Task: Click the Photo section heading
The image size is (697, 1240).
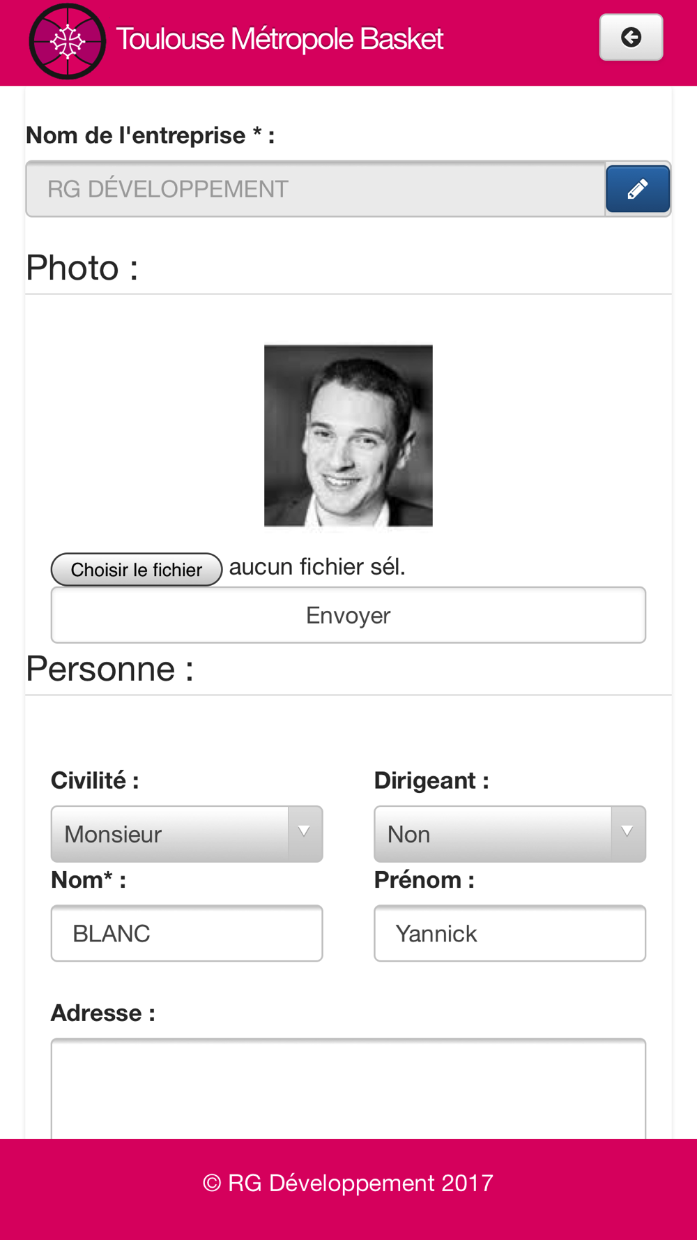Action: [82, 268]
